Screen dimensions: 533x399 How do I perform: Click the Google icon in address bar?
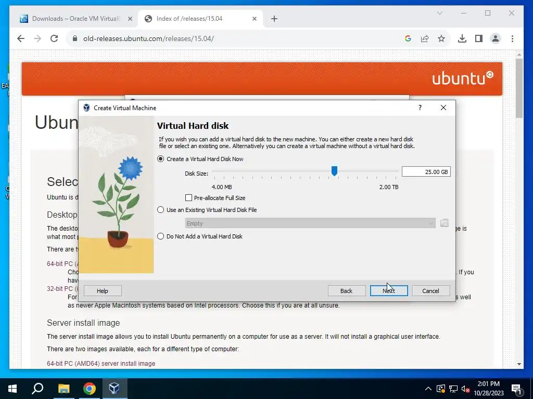[408, 38]
